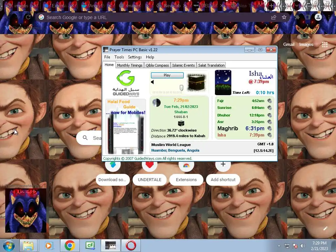Open the Google apps grid
Screen dimensions: 336x252
click(x=325, y=45)
